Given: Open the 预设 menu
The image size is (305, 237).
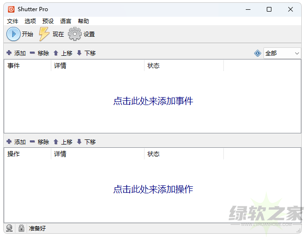Looking at the screenshot, I should click(x=48, y=21).
